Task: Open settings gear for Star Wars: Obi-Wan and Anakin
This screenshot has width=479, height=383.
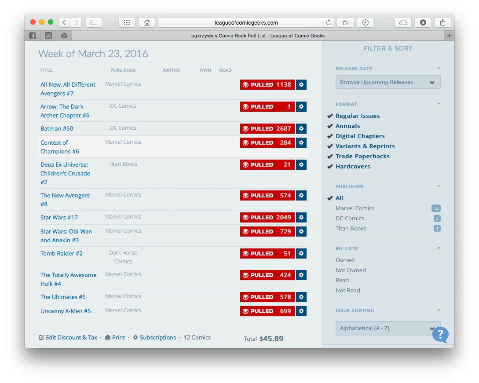Action: 301,231
